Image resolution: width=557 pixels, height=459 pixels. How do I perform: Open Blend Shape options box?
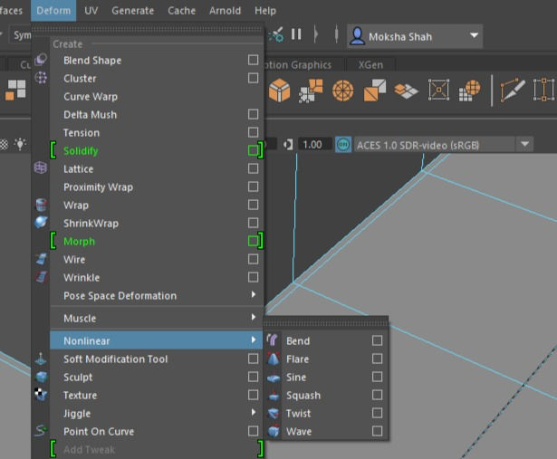[253, 60]
